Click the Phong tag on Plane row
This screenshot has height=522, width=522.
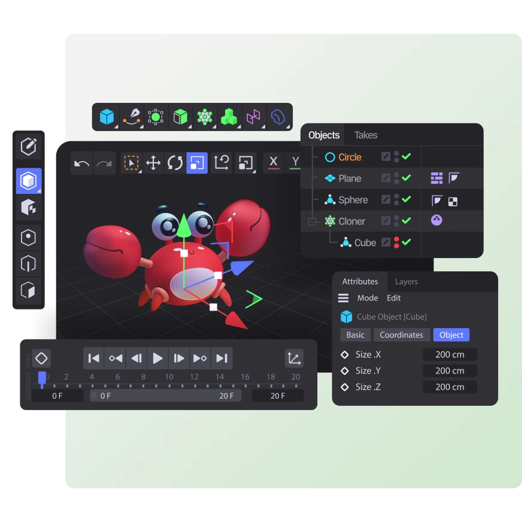[454, 178]
